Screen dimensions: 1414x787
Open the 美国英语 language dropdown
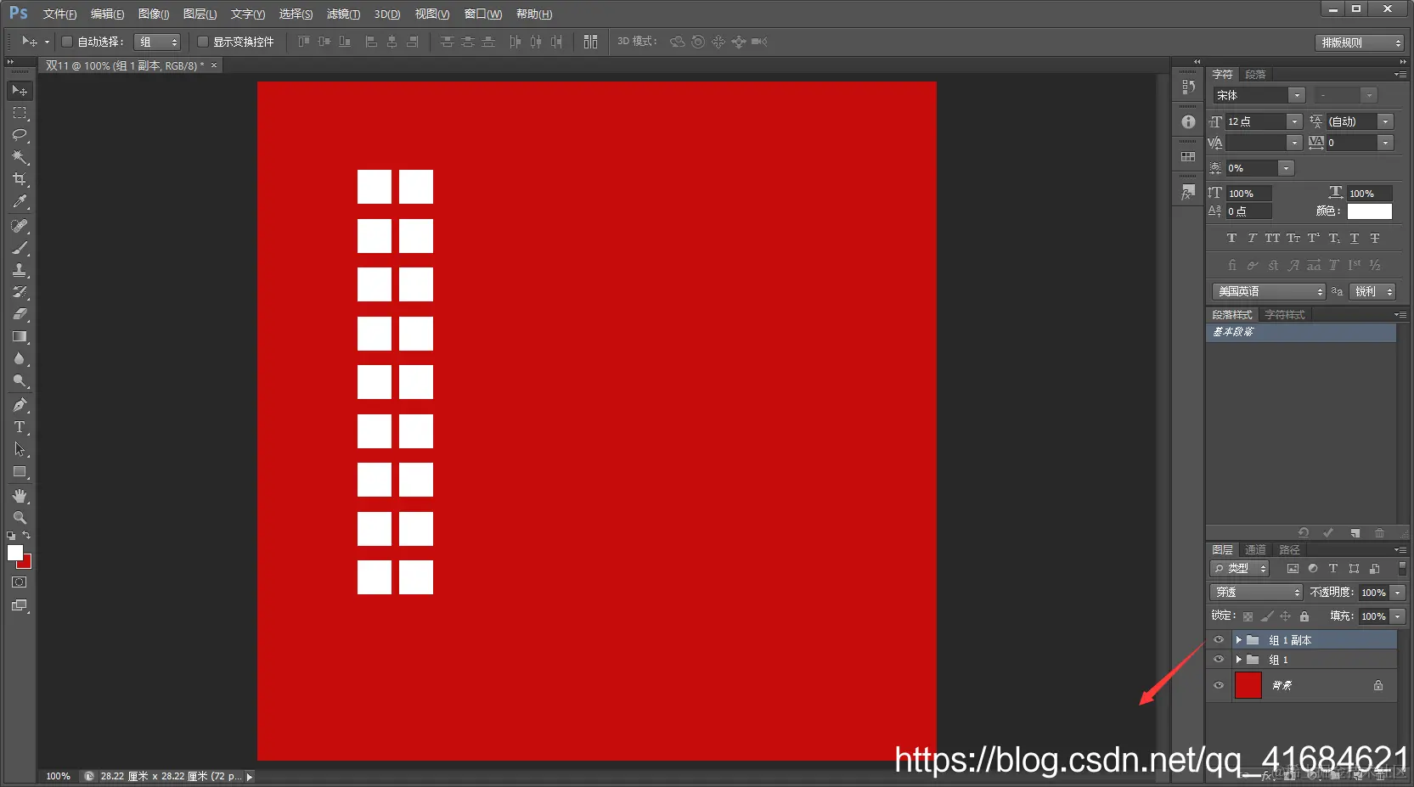click(1269, 291)
